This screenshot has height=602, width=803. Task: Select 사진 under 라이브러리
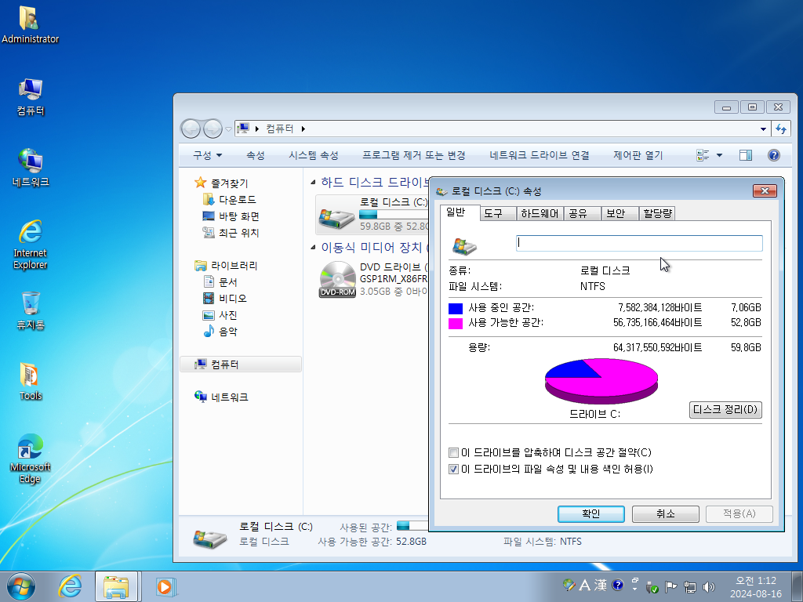(x=220, y=315)
